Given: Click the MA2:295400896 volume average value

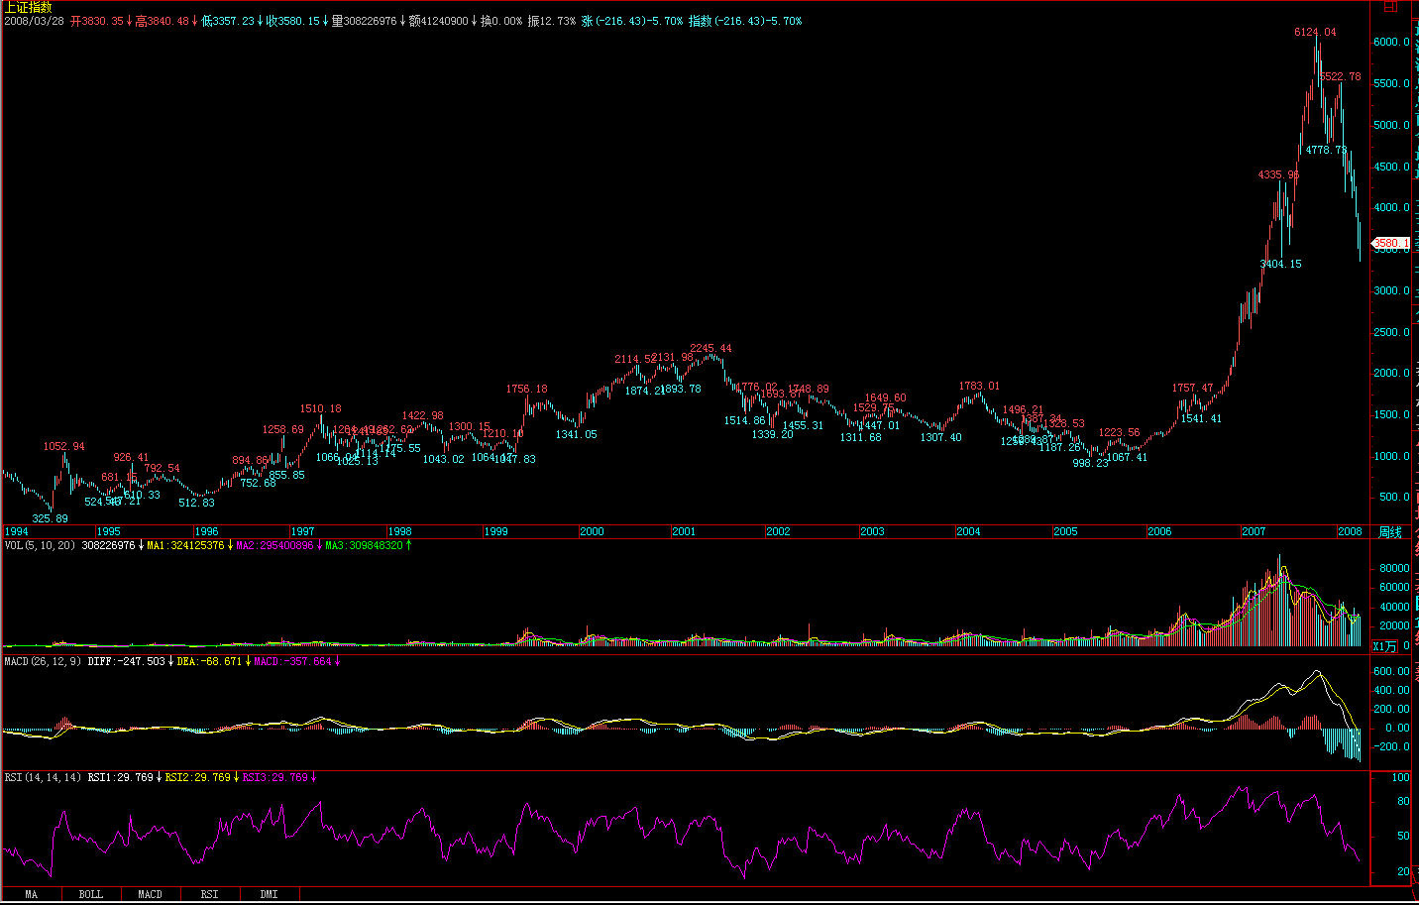Looking at the screenshot, I should click(x=274, y=546).
